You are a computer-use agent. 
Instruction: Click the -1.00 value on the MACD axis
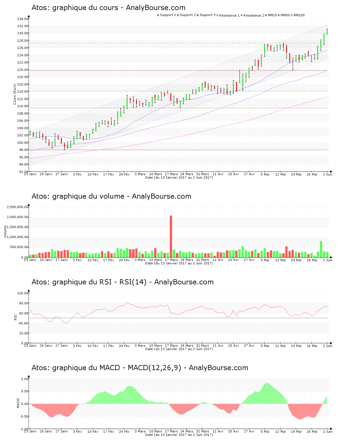point(24,429)
